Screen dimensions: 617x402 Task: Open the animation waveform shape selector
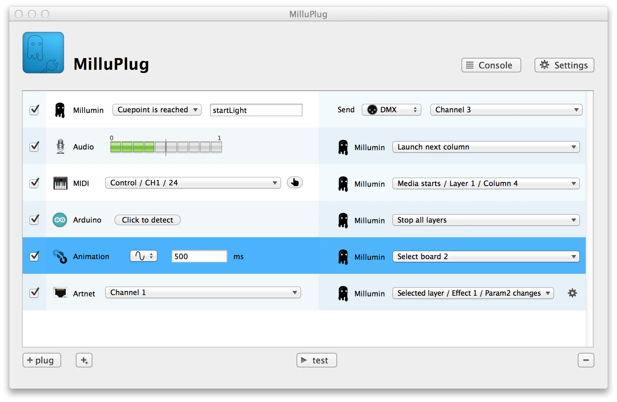coord(144,256)
